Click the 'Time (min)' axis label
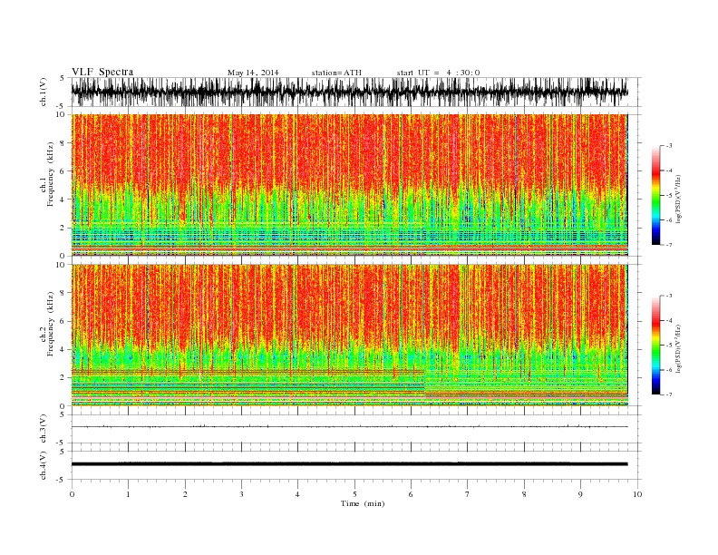 (363, 503)
